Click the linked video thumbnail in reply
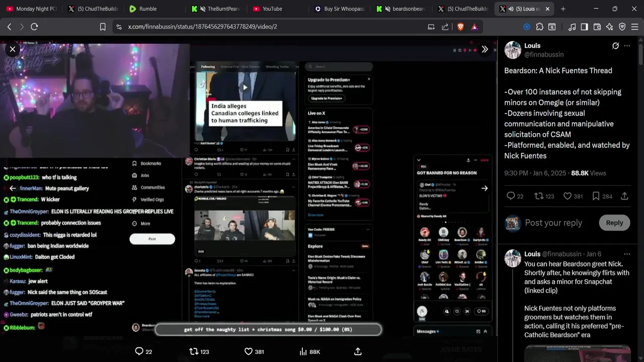This screenshot has width=644, height=362. [577, 353]
